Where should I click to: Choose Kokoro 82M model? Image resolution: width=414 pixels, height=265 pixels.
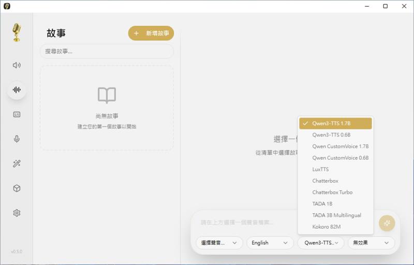[x=335, y=227]
